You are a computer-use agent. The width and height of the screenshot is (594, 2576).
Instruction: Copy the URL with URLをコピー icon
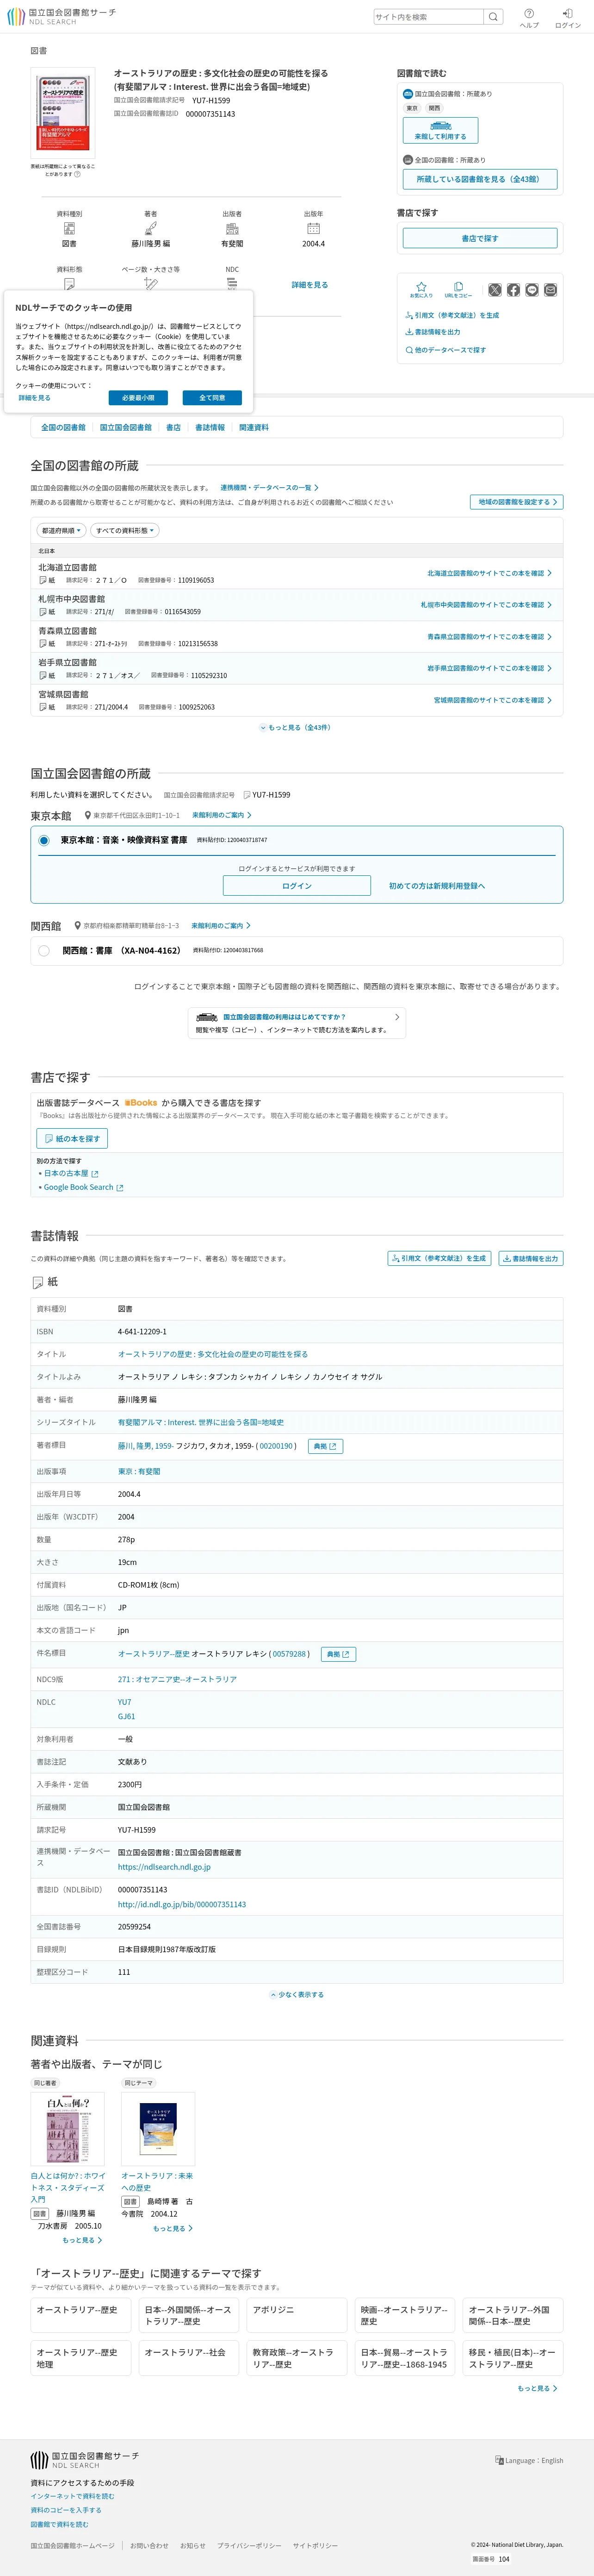tap(458, 290)
